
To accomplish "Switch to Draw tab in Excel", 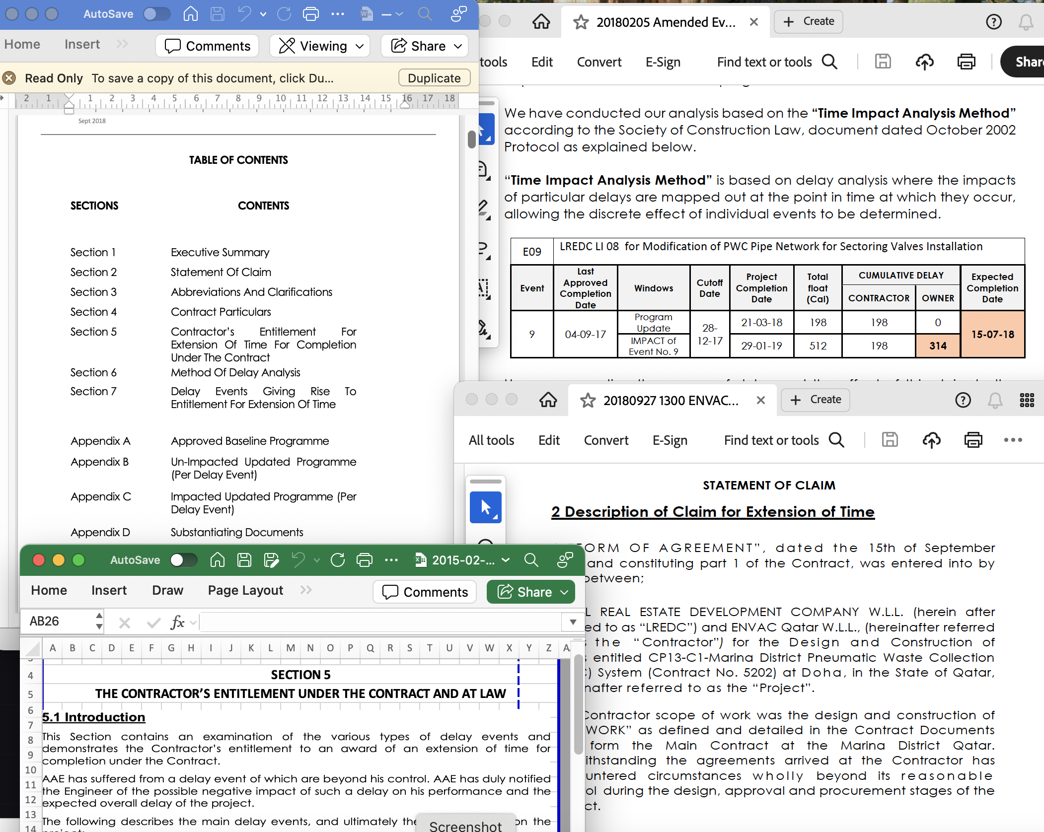I will tap(167, 590).
